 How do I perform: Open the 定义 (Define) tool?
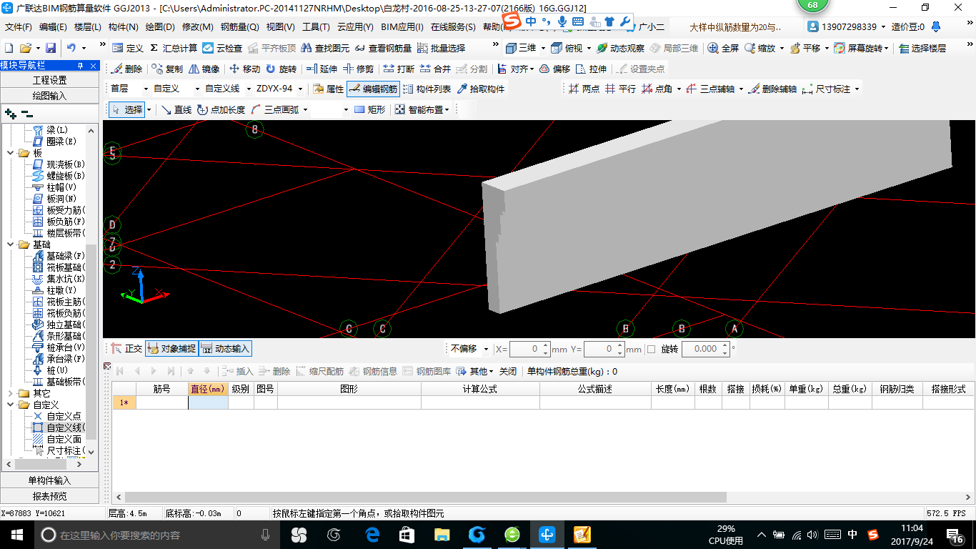[x=129, y=49]
